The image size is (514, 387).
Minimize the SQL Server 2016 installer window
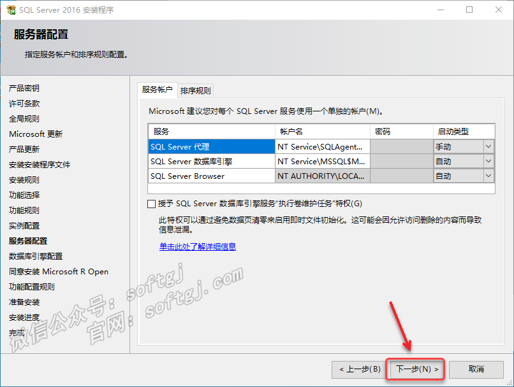tap(441, 10)
